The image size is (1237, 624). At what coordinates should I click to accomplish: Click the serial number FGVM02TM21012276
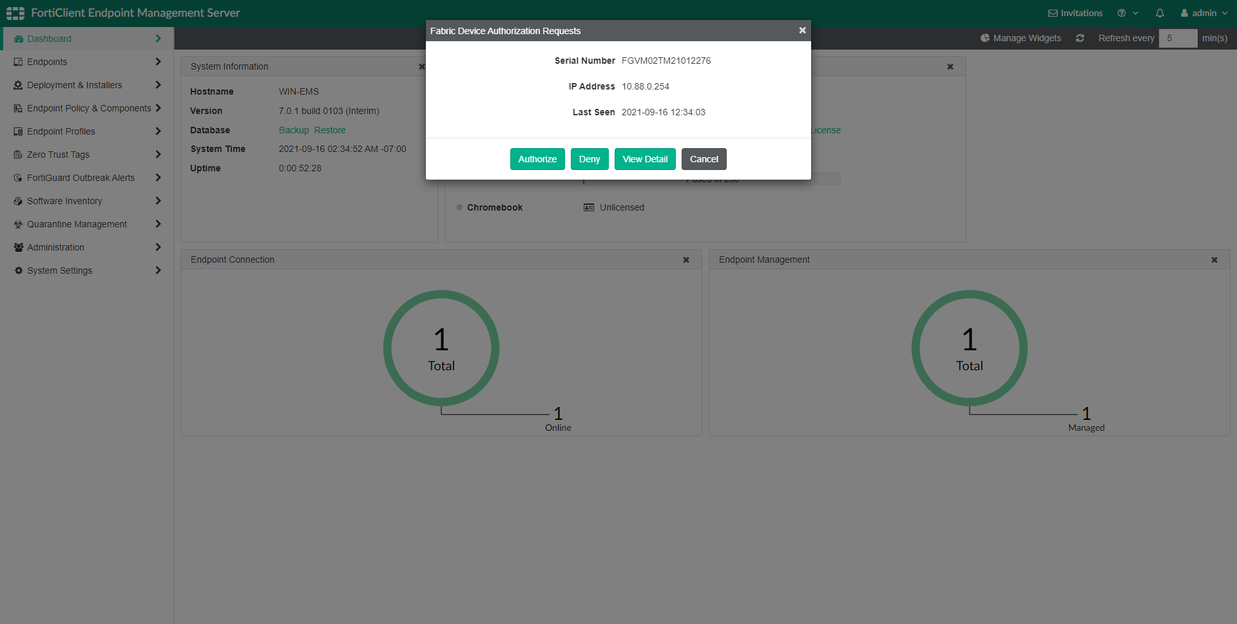coord(666,61)
